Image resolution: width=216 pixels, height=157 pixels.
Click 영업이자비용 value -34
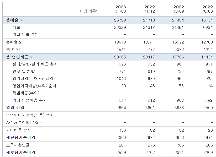click(x=209, y=86)
